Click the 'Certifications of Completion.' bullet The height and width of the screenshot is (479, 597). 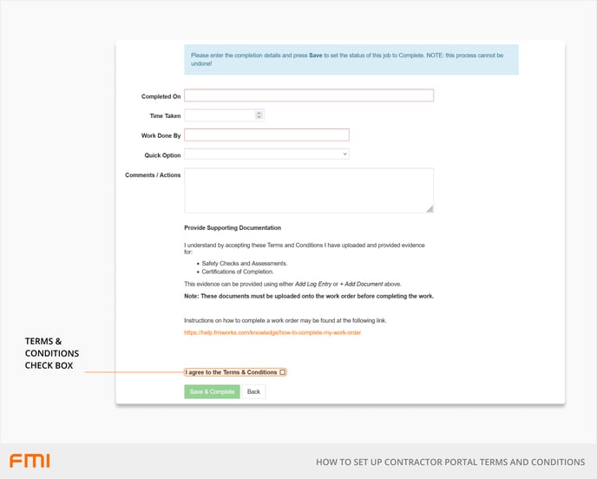point(238,272)
